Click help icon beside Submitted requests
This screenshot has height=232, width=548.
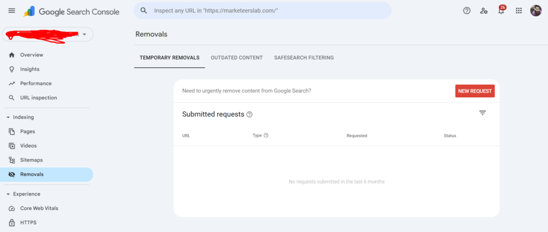249,114
